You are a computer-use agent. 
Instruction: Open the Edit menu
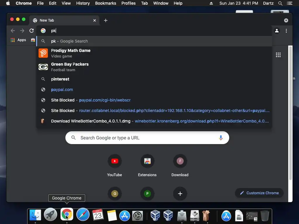(53, 3)
